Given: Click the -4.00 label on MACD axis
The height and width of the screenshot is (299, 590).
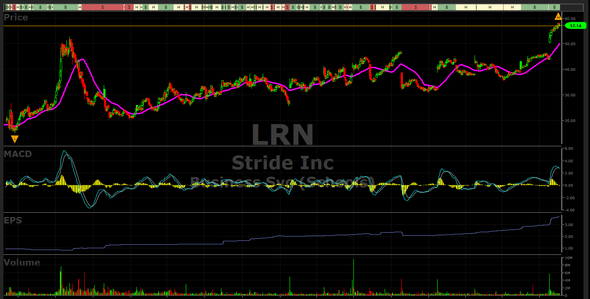Looking at the screenshot, I should pyautogui.click(x=569, y=210).
